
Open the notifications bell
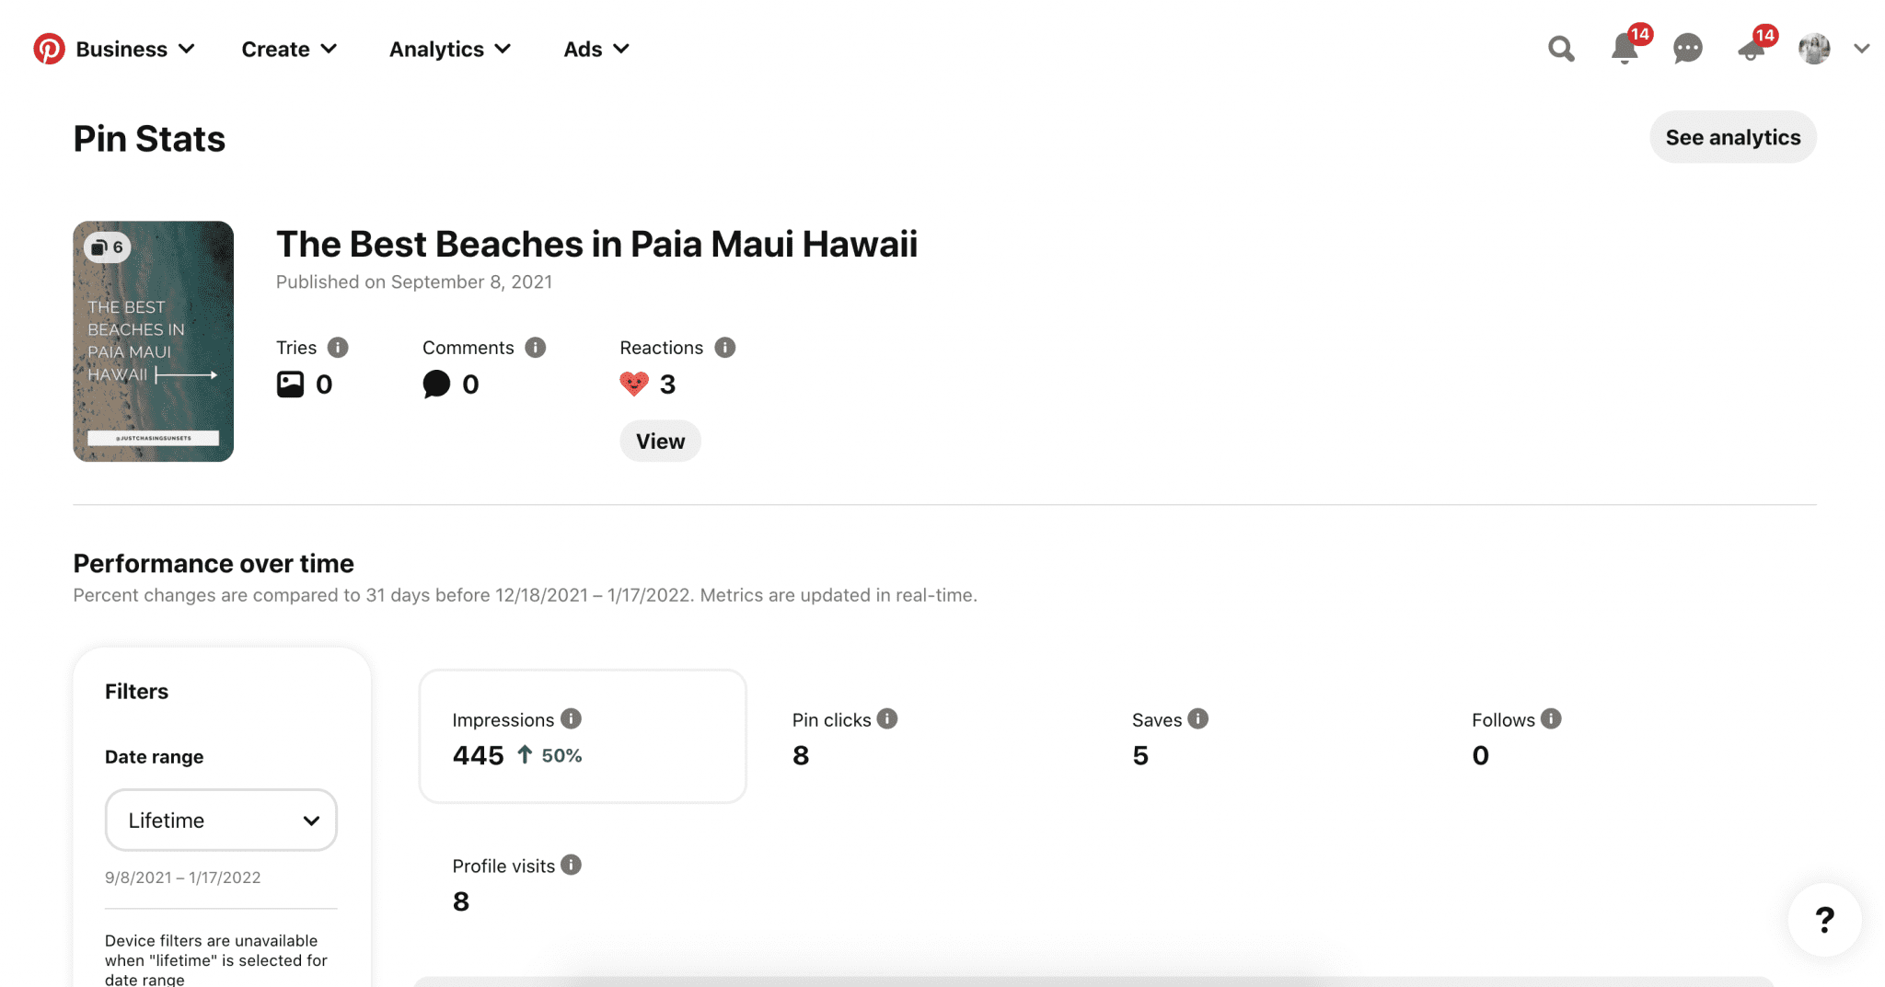pos(1625,49)
